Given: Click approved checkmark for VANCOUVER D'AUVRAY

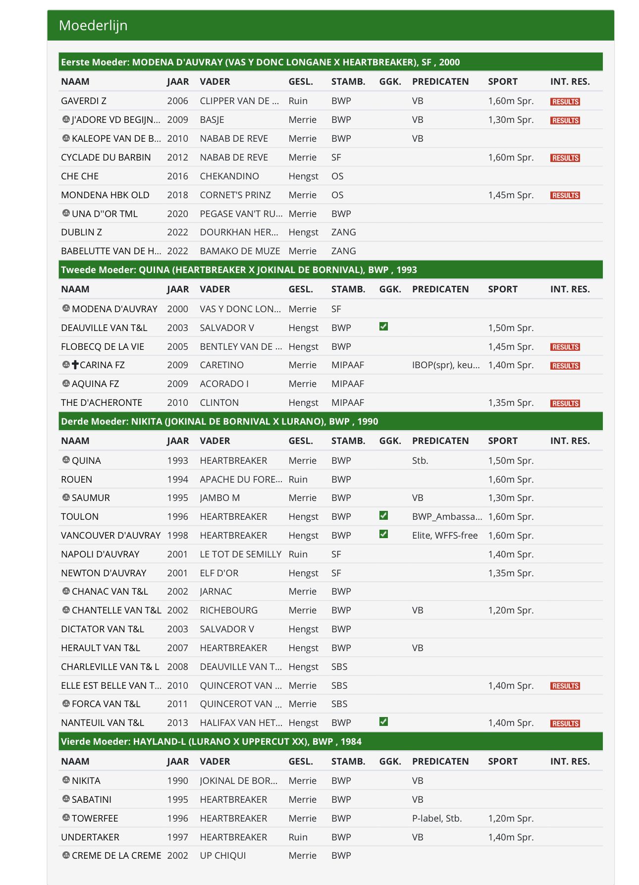Looking at the screenshot, I should pyautogui.click(x=383, y=534).
